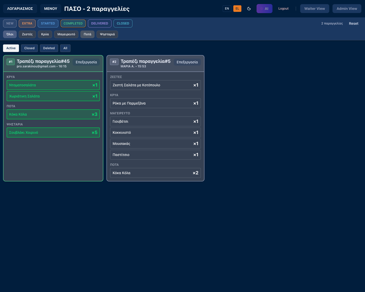Toggle dark mode with the moon icon
This screenshot has width=365, height=292.
pos(249,9)
